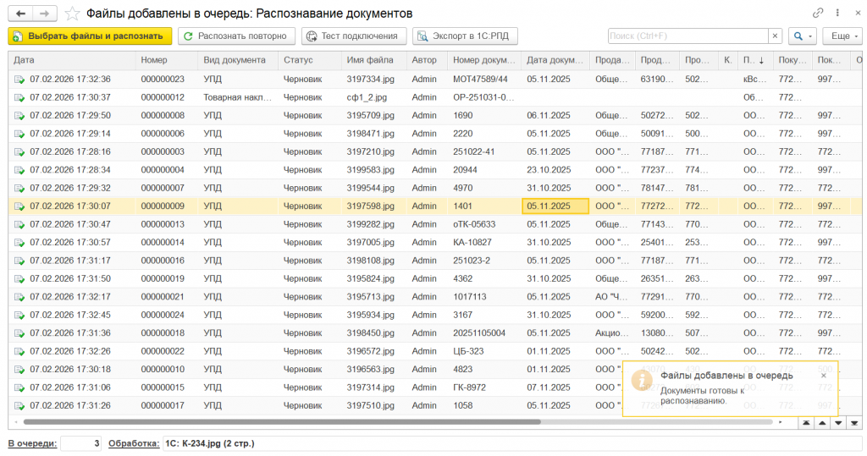This screenshot has height=456, width=867.
Task: Expand the magnifier search dropdown
Action: click(x=801, y=36)
